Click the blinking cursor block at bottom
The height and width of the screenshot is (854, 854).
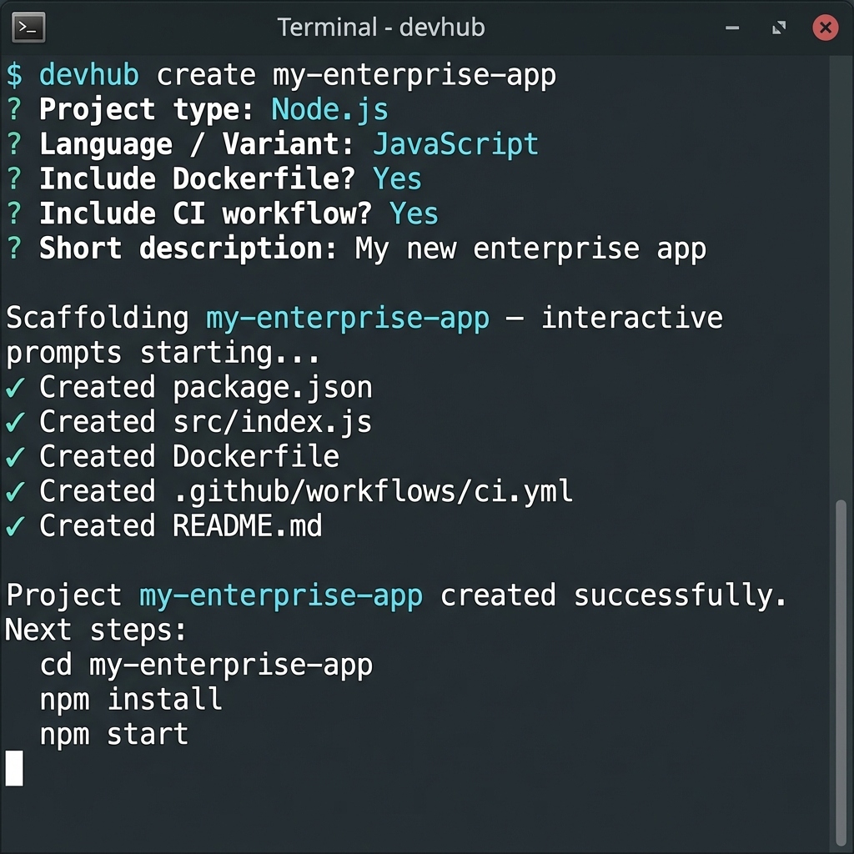(14, 770)
